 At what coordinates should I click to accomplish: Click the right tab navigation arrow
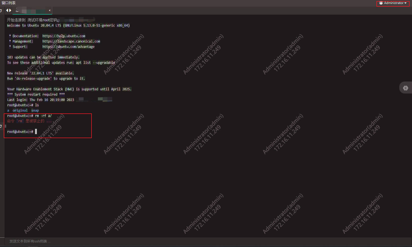[10, 10]
